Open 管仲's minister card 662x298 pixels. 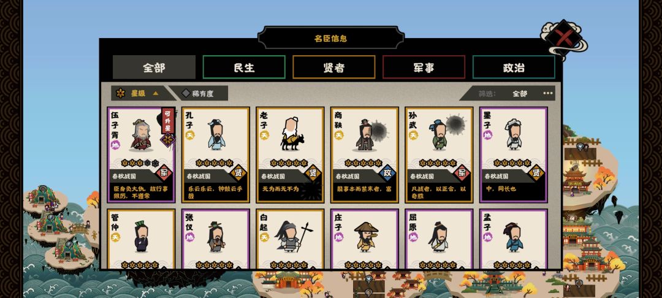click(141, 239)
